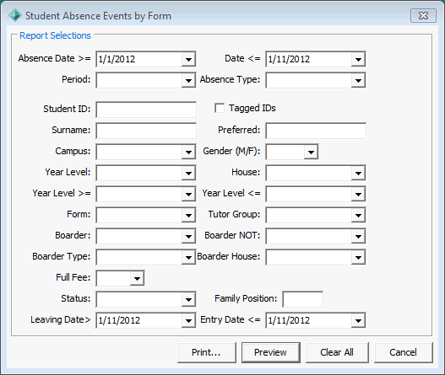This screenshot has width=445, height=375.
Task: Click the Print... button
Action: pos(207,352)
